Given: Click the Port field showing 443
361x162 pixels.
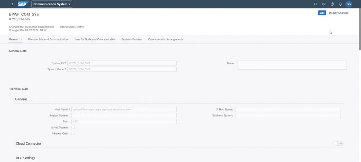Looking at the screenshot, I should click(x=124, y=121).
